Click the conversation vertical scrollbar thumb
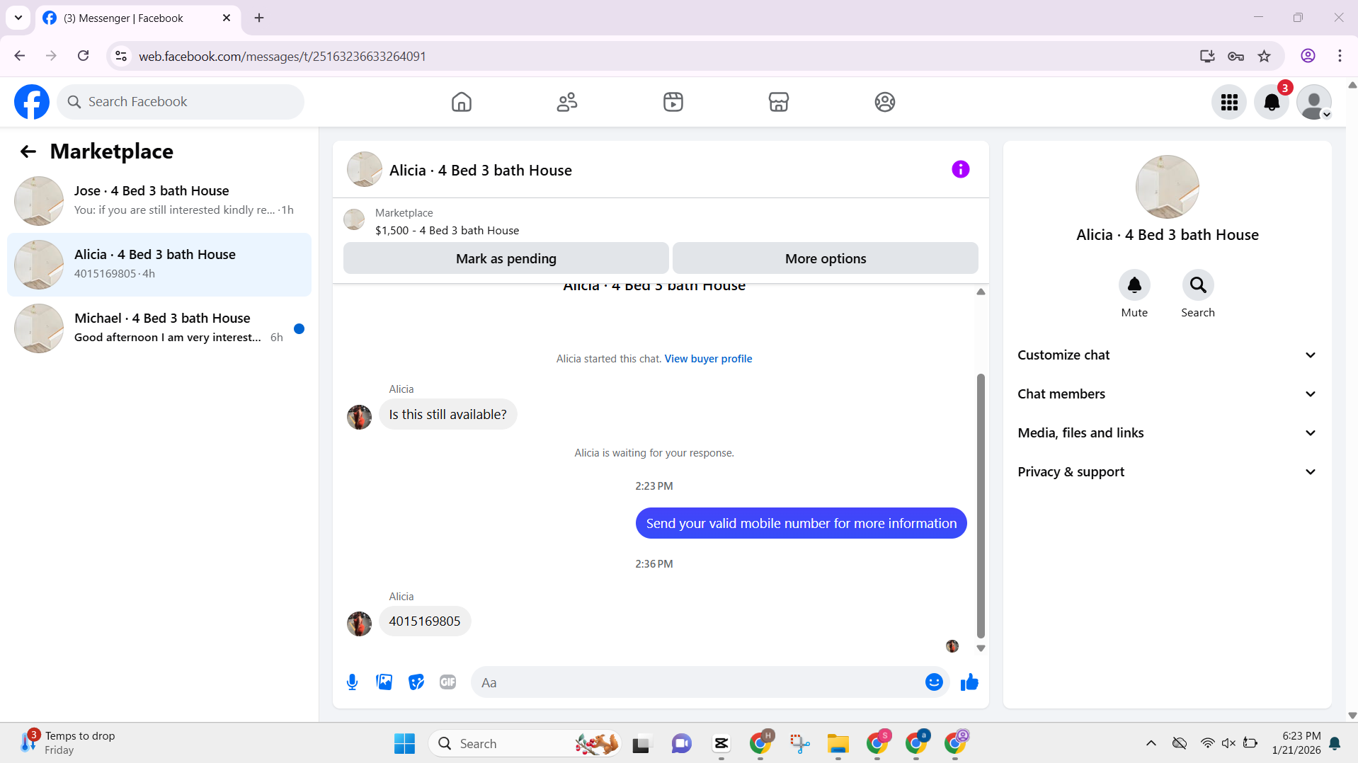 pyautogui.click(x=981, y=506)
